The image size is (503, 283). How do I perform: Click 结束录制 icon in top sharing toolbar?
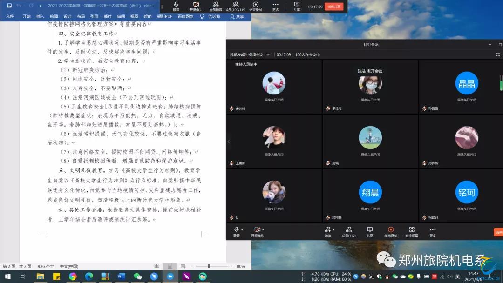(x=256, y=7)
